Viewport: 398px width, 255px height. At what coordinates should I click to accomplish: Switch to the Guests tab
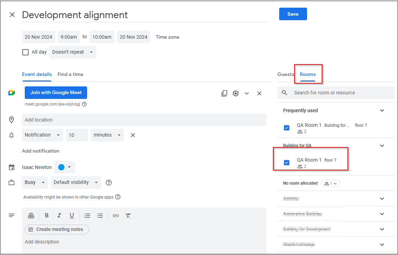[285, 74]
